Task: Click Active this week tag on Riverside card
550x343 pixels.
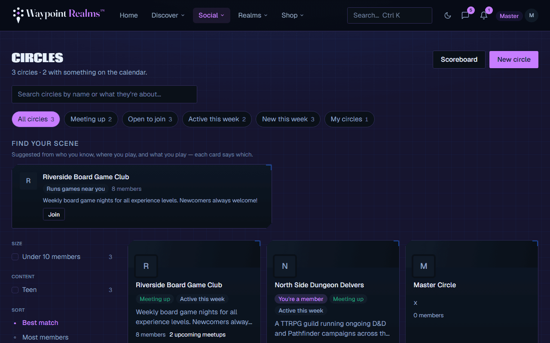Action: point(202,299)
